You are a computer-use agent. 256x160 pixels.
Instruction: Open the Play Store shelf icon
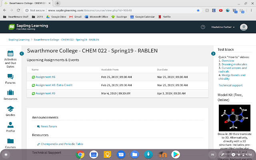tap(176, 154)
